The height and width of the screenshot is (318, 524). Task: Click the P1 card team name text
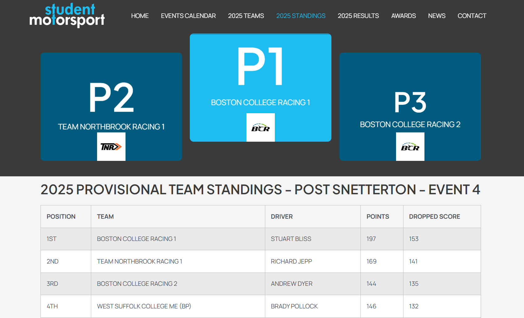[260, 102]
